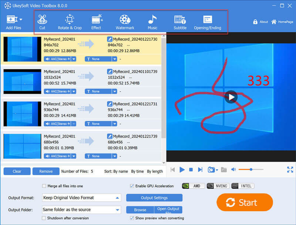Image resolution: width=296 pixels, height=225 pixels.
Task: Open subtitle None dropdown for 680x456 video
Action: pos(115,156)
